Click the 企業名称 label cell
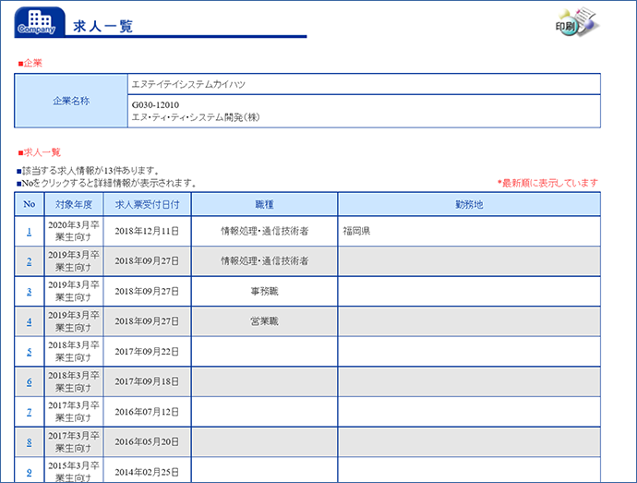The image size is (637, 483). click(71, 101)
